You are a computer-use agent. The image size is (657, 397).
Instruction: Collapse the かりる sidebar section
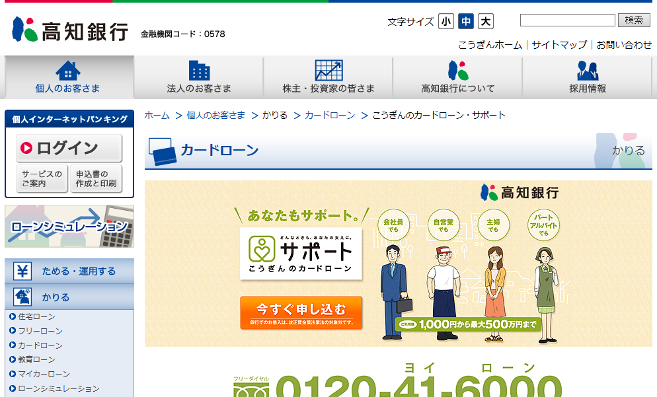point(69,297)
